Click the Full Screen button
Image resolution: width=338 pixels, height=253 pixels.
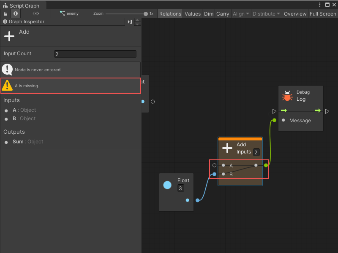[323, 13]
